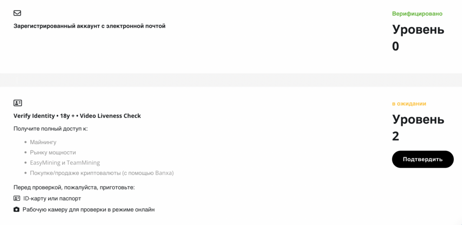Image resolution: width=462 pixels, height=225 pixels.
Task: Click the Получите полный доступ к text
Action: pos(51,129)
